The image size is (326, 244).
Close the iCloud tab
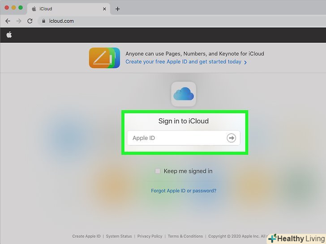click(x=104, y=9)
